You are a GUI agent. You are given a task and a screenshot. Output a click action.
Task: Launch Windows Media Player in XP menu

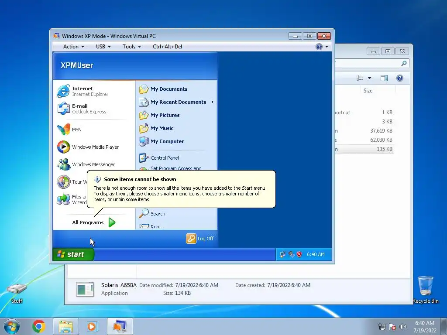click(88, 147)
